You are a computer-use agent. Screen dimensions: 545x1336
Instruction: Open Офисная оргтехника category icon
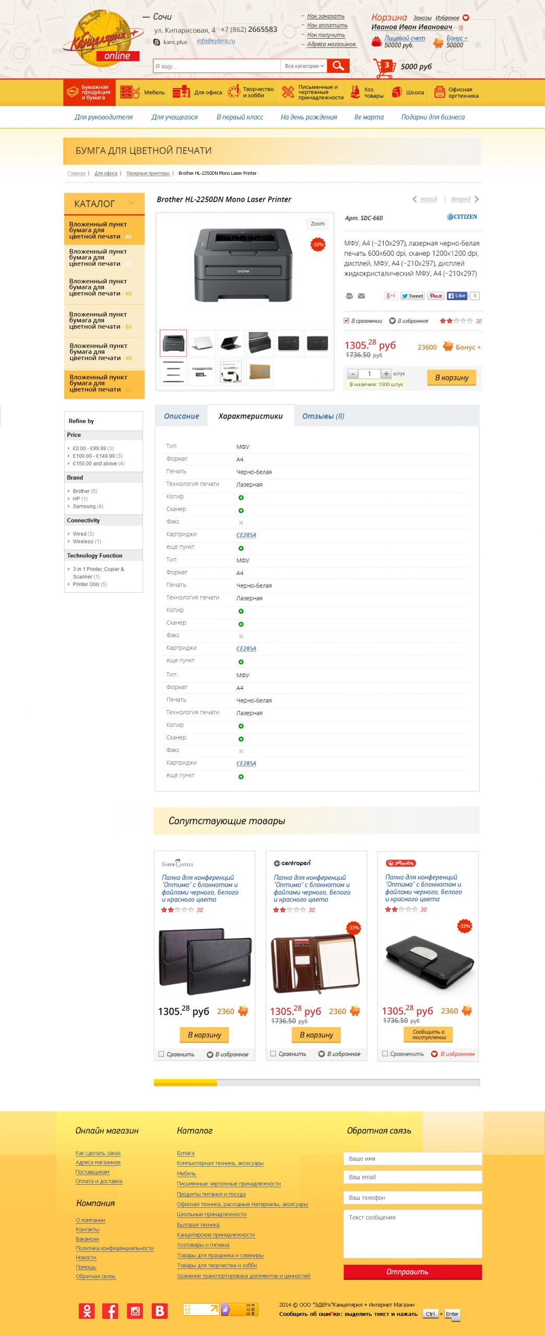pos(440,92)
